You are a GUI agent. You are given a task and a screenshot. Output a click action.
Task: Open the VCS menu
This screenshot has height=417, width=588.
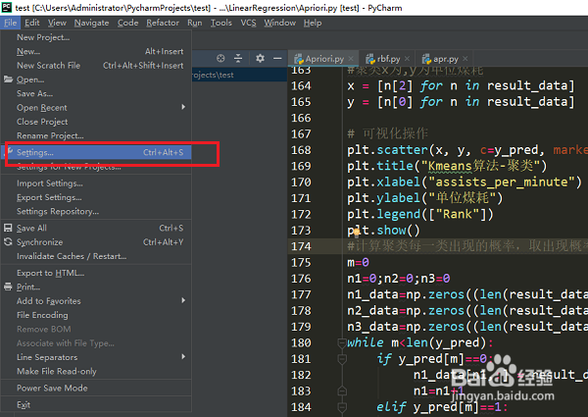coord(248,23)
